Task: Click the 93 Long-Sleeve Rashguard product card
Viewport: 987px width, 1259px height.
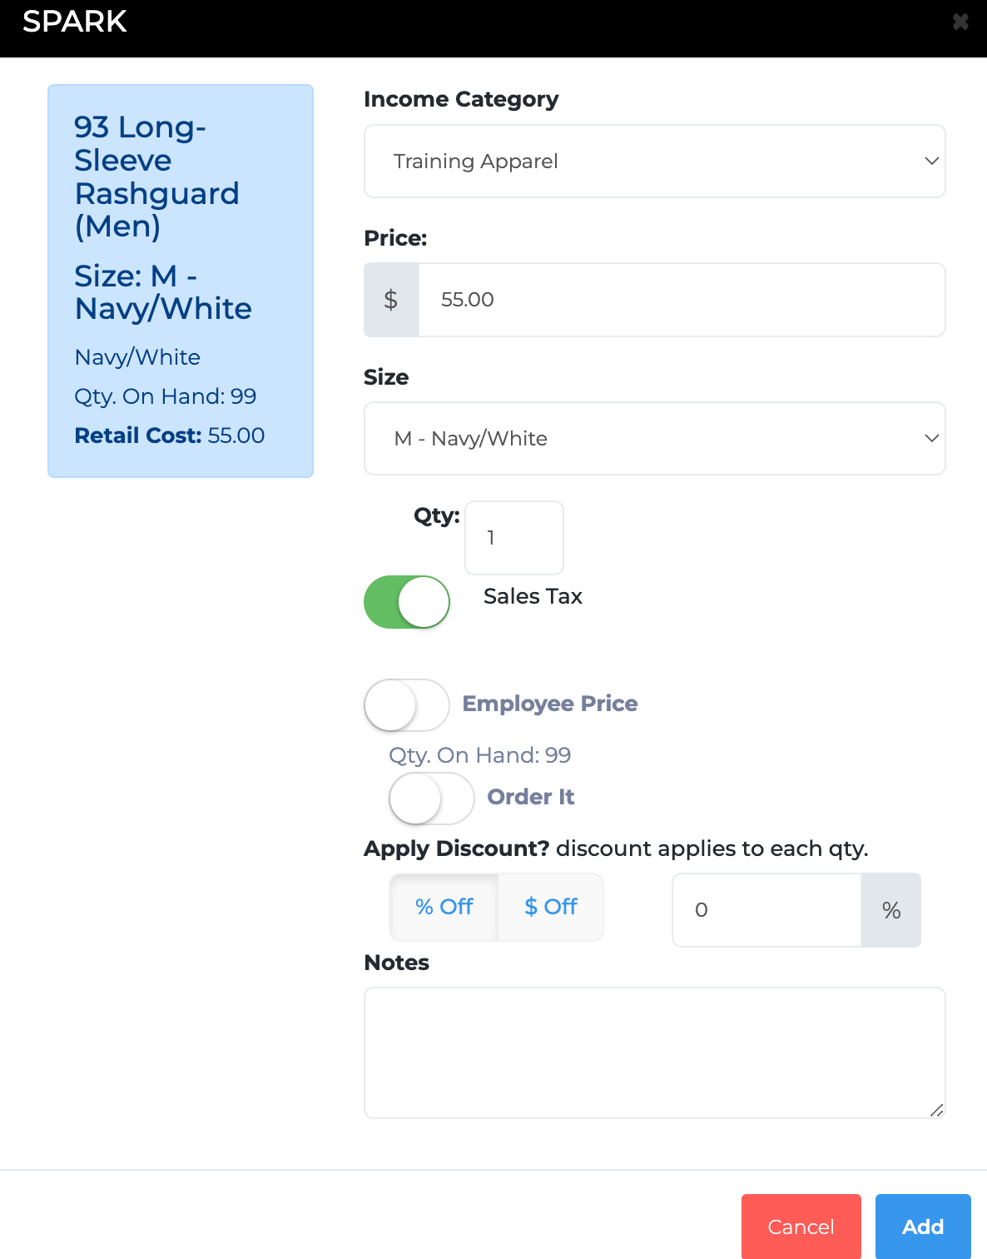Action: pos(181,281)
